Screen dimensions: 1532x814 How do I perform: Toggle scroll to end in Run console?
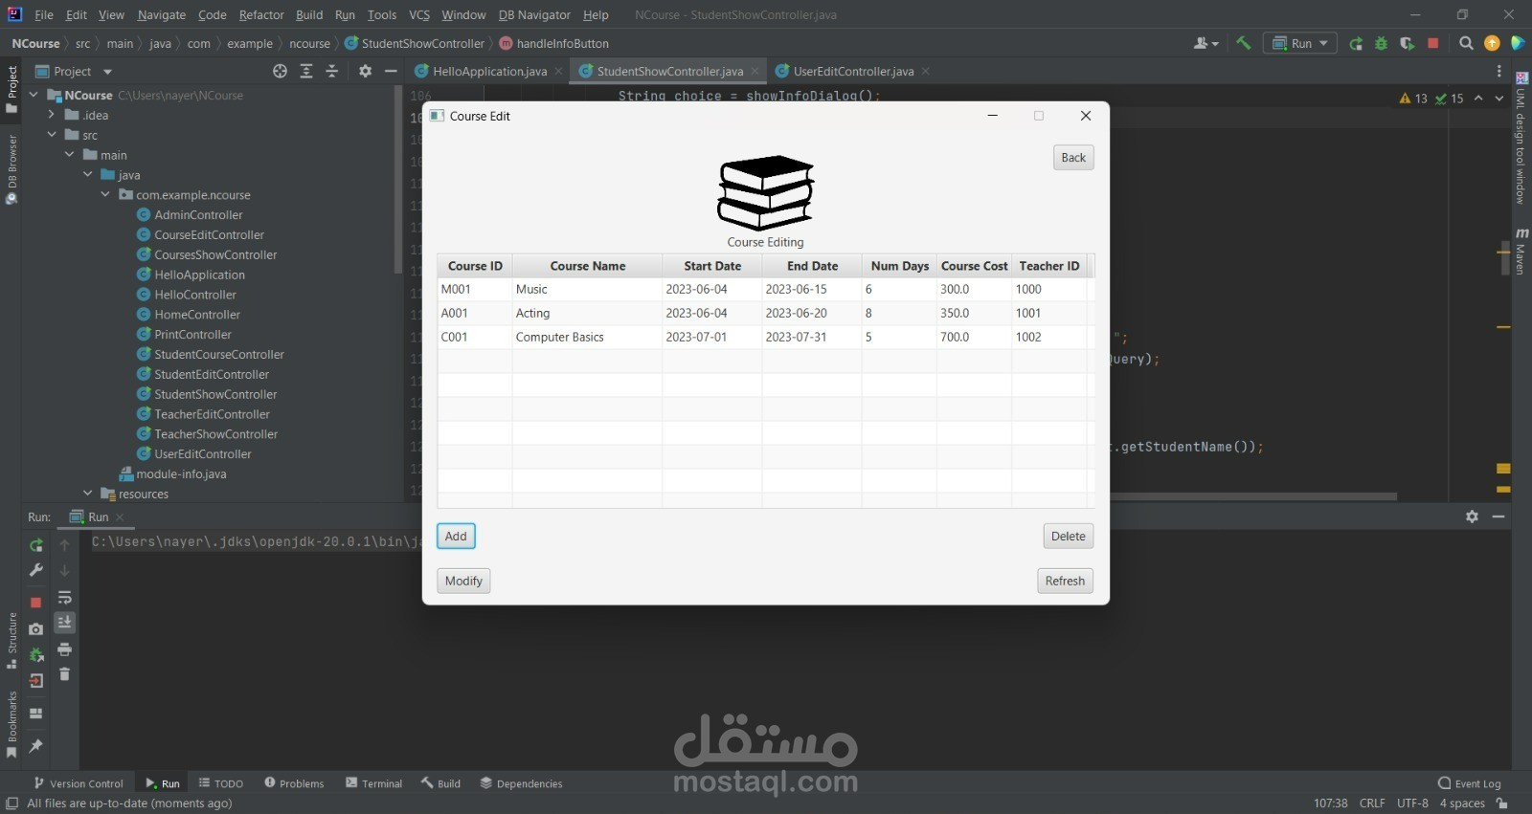pos(64,623)
